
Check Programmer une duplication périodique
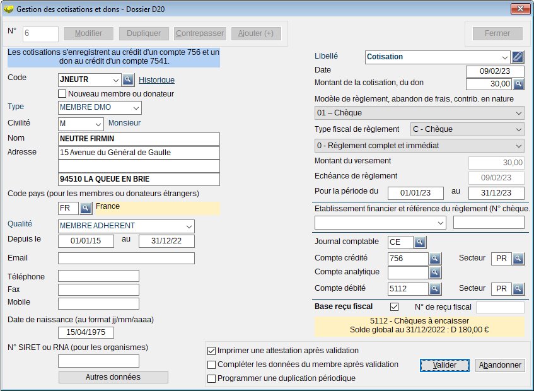pos(211,378)
